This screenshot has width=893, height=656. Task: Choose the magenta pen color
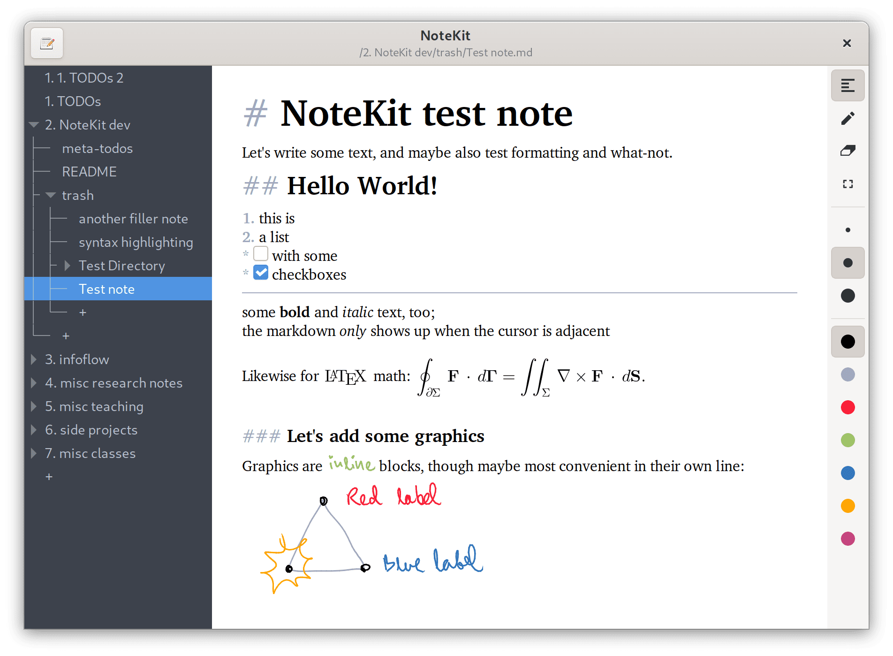coord(848,539)
